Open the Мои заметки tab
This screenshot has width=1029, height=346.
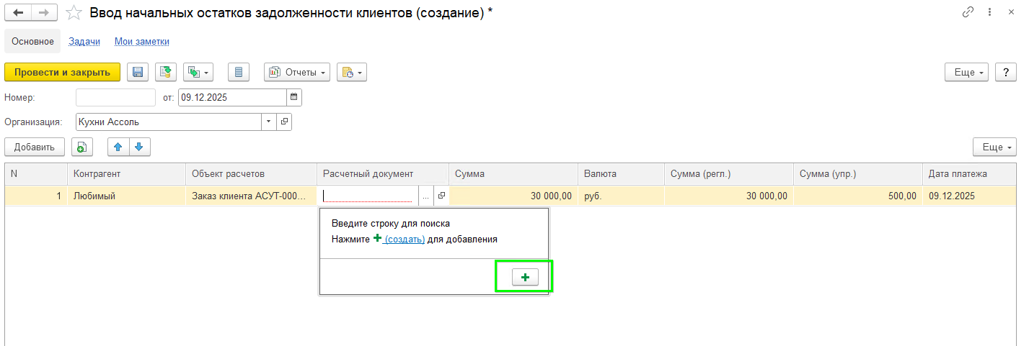tap(142, 42)
